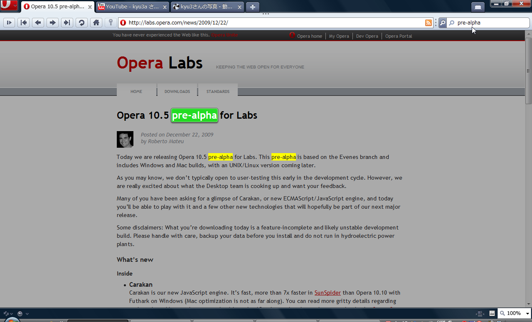Image resolution: width=532 pixels, height=322 pixels.
Task: Click the toolbar separator grip dots before search
Action: click(436, 23)
